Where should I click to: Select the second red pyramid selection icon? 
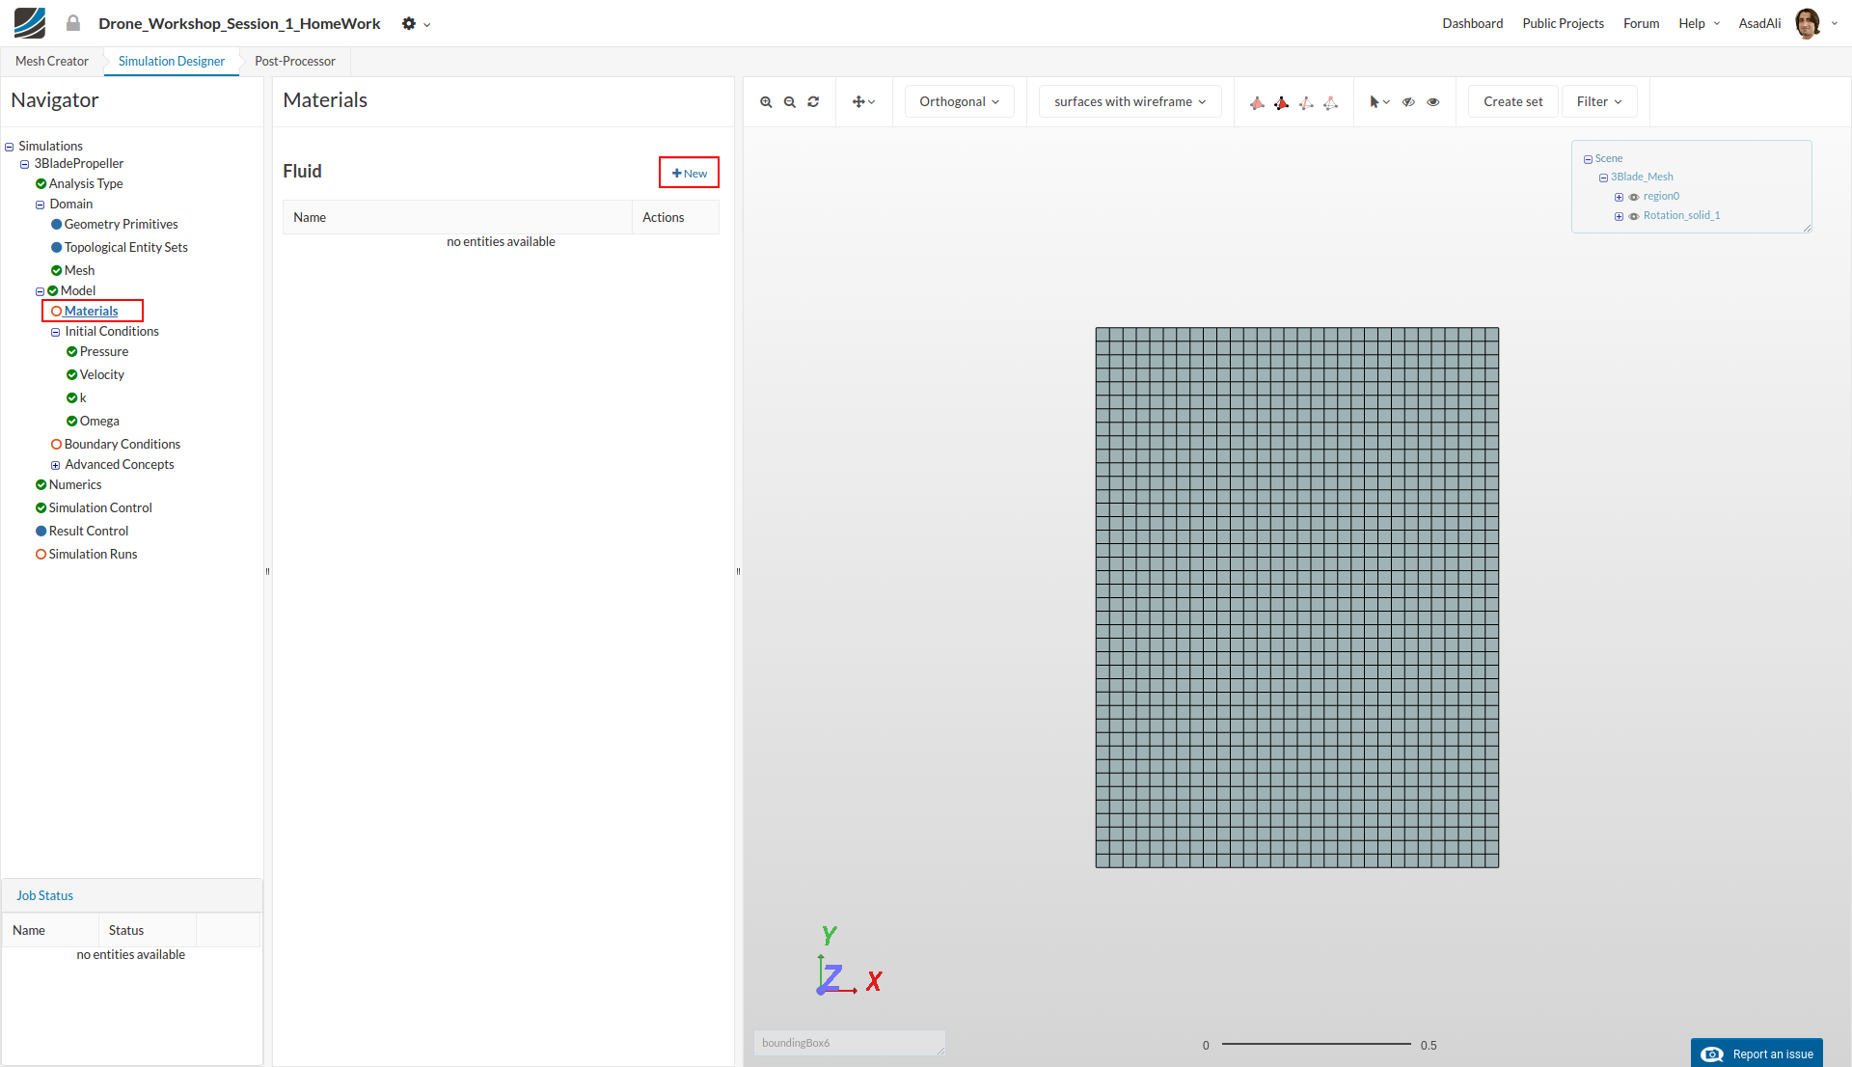pyautogui.click(x=1281, y=102)
